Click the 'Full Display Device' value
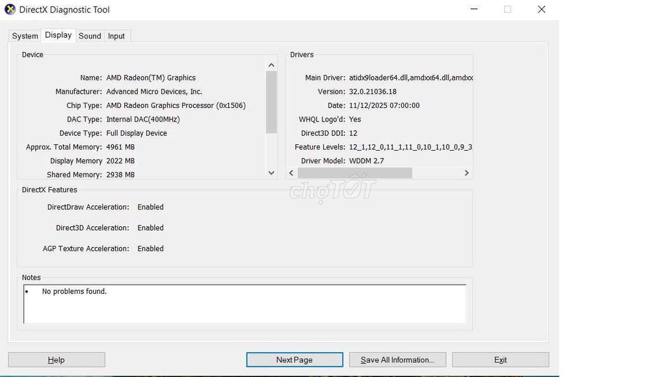 pos(137,133)
